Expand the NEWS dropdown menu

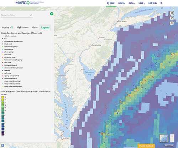point(121,3)
